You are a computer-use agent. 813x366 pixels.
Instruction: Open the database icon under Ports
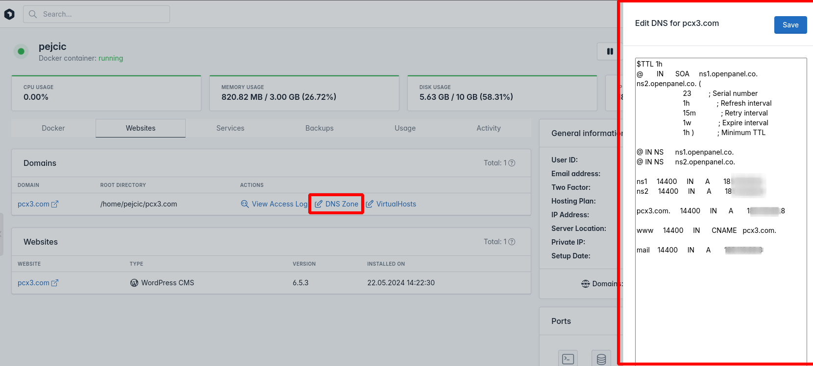(601, 359)
